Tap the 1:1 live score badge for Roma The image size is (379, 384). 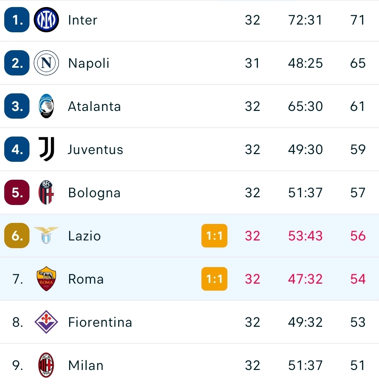[x=214, y=279]
